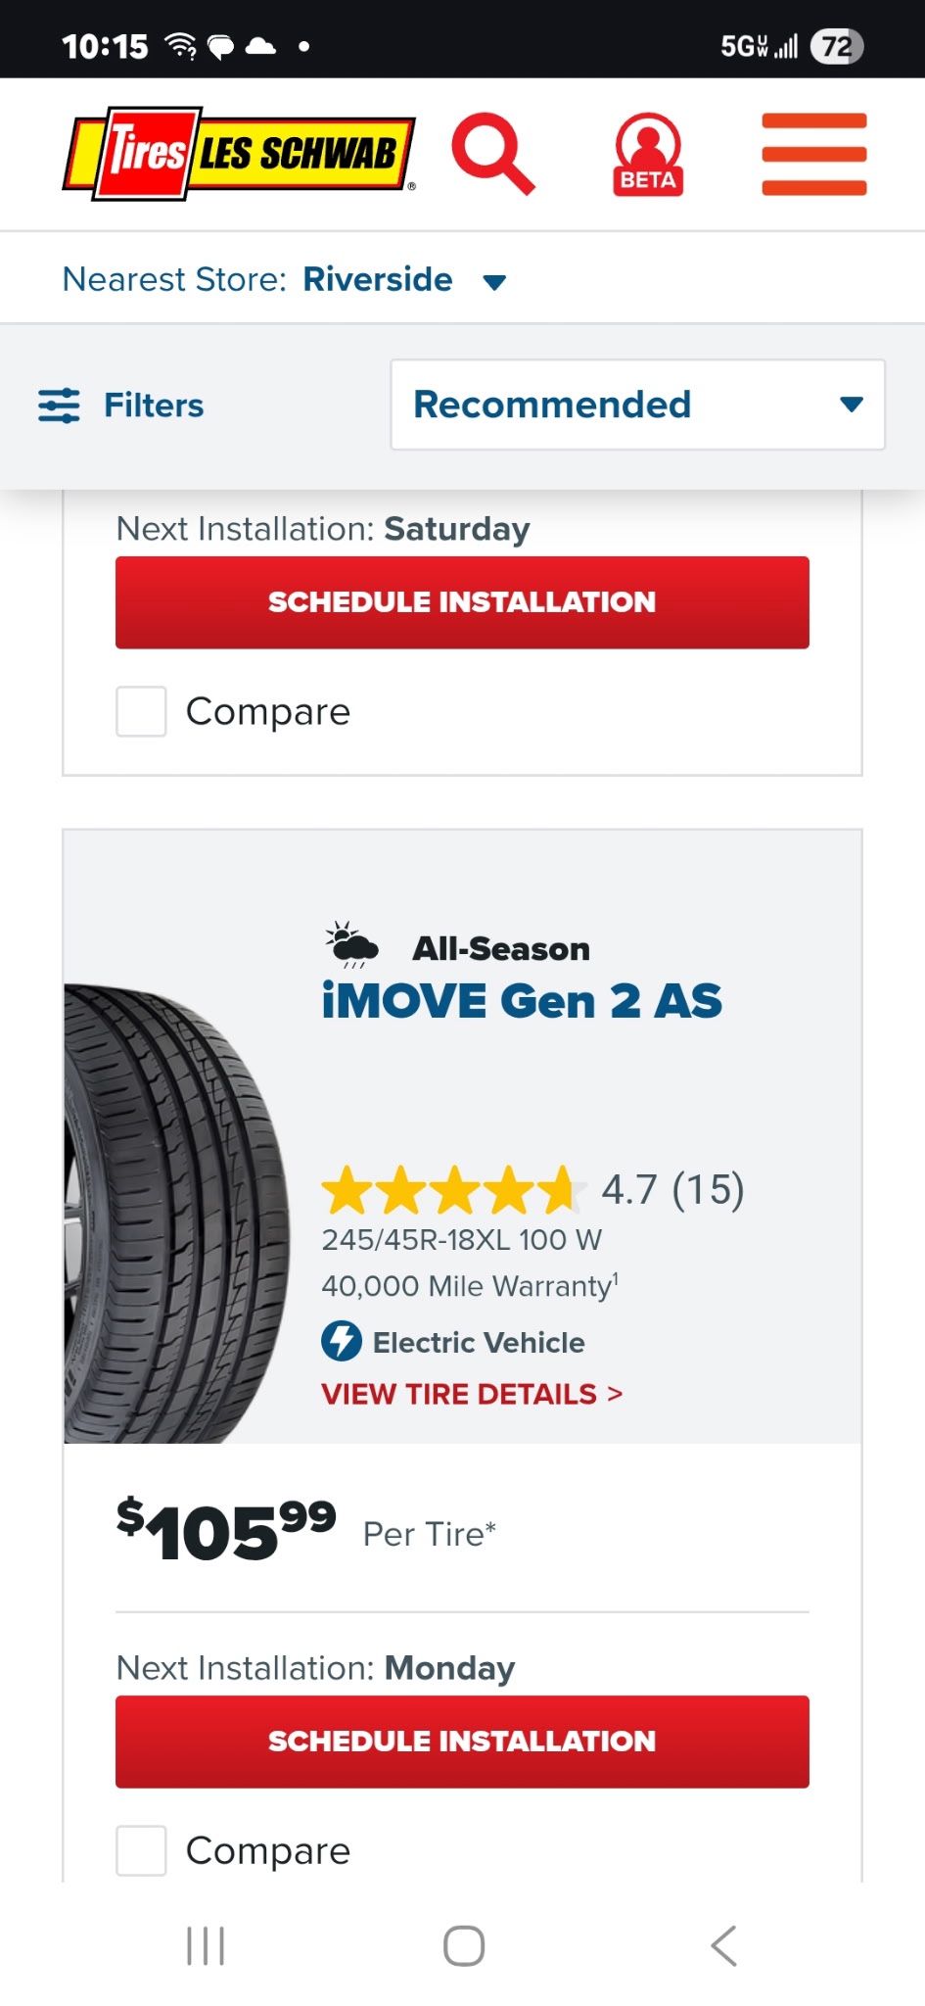The height and width of the screenshot is (2006, 925).
Task: Open the Recommended sort dropdown
Action: click(636, 405)
